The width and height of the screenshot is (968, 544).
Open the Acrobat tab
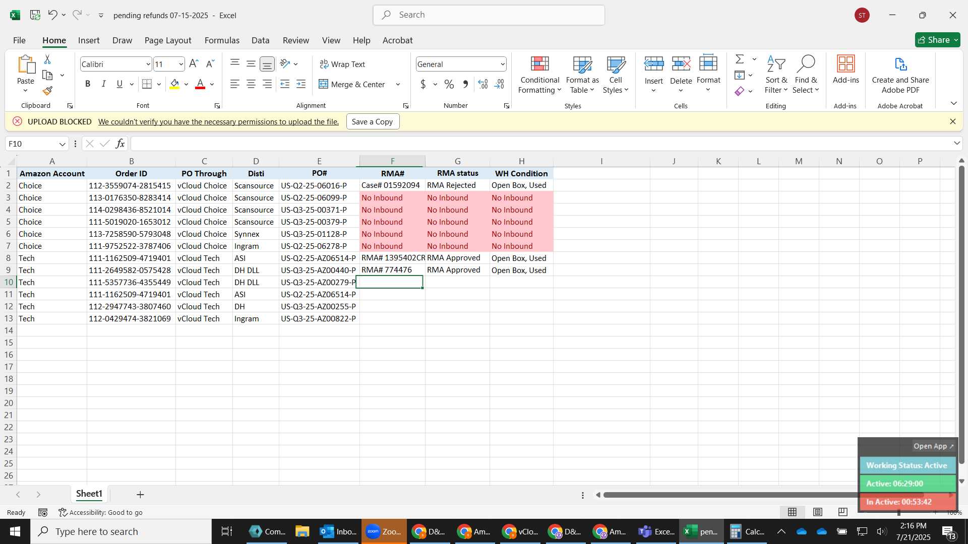click(397, 40)
